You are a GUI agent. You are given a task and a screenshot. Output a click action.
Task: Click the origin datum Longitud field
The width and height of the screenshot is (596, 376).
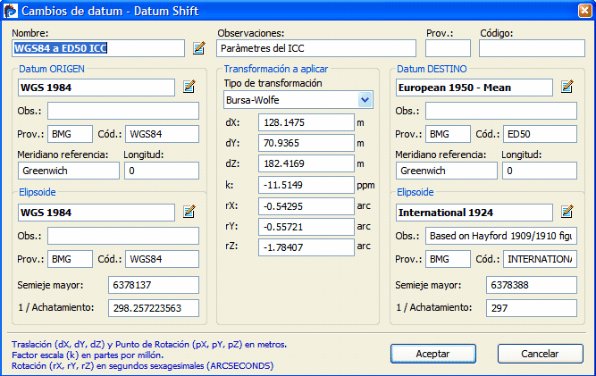tap(162, 171)
